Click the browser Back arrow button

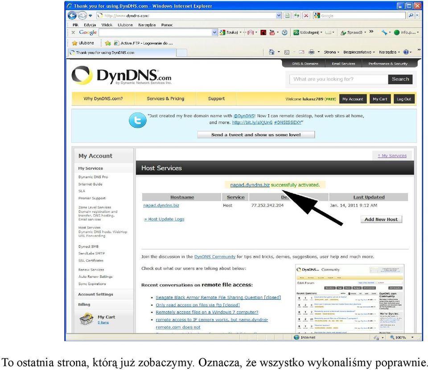[72, 16]
